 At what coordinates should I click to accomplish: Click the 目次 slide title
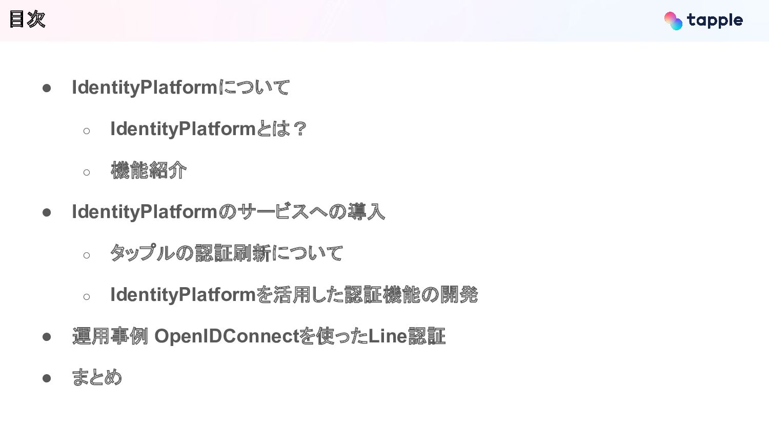point(27,19)
